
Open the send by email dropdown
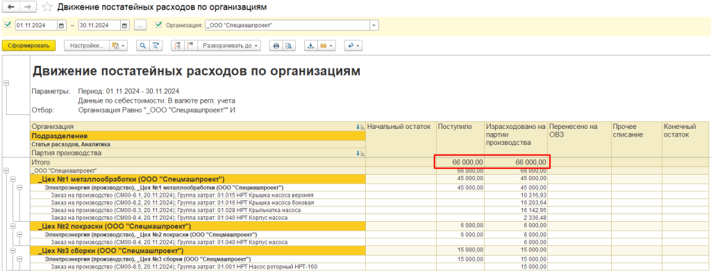[x=326, y=46]
